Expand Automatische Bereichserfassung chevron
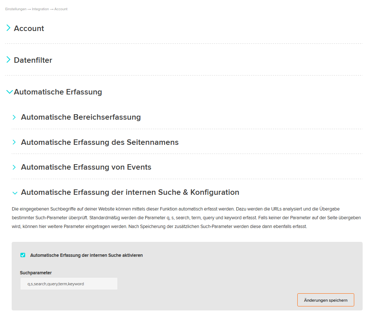Image resolution: width=367 pixels, height=313 pixels. tap(14, 117)
